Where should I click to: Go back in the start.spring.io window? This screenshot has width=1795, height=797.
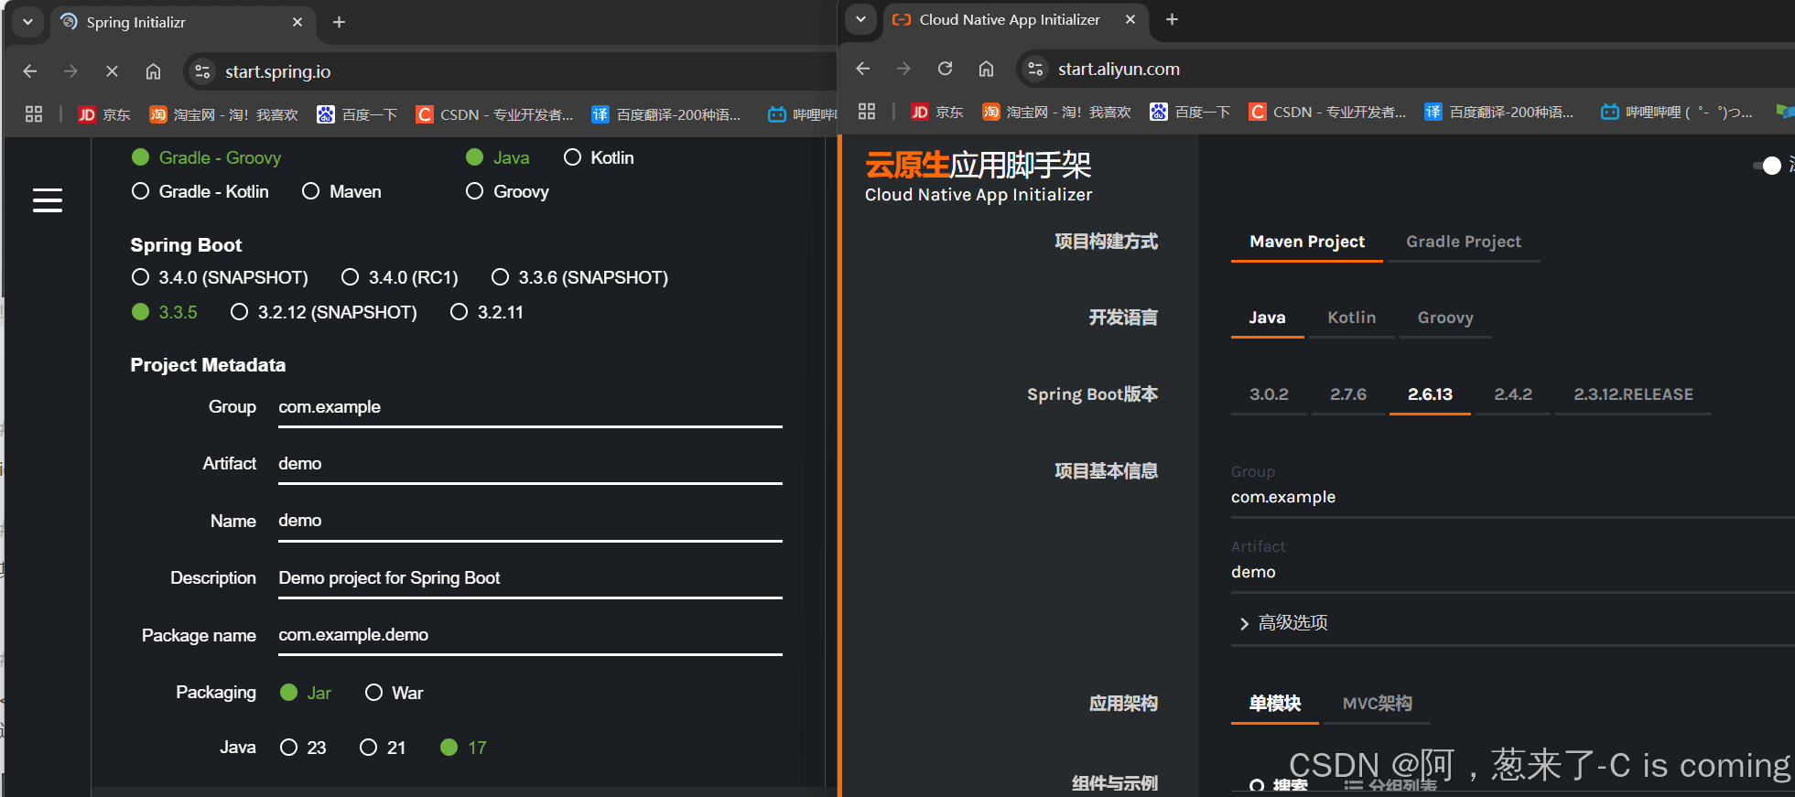click(x=30, y=71)
